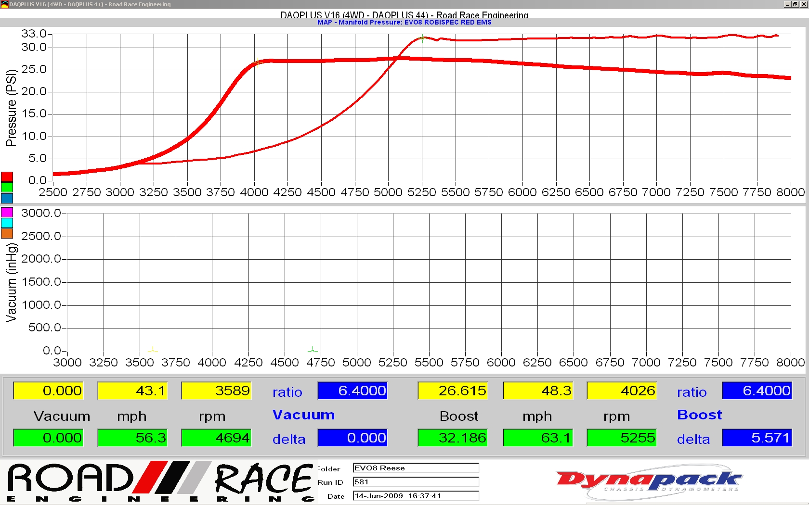Click the Road Race Engineering logo
The width and height of the screenshot is (809, 505).
pyautogui.click(x=160, y=482)
